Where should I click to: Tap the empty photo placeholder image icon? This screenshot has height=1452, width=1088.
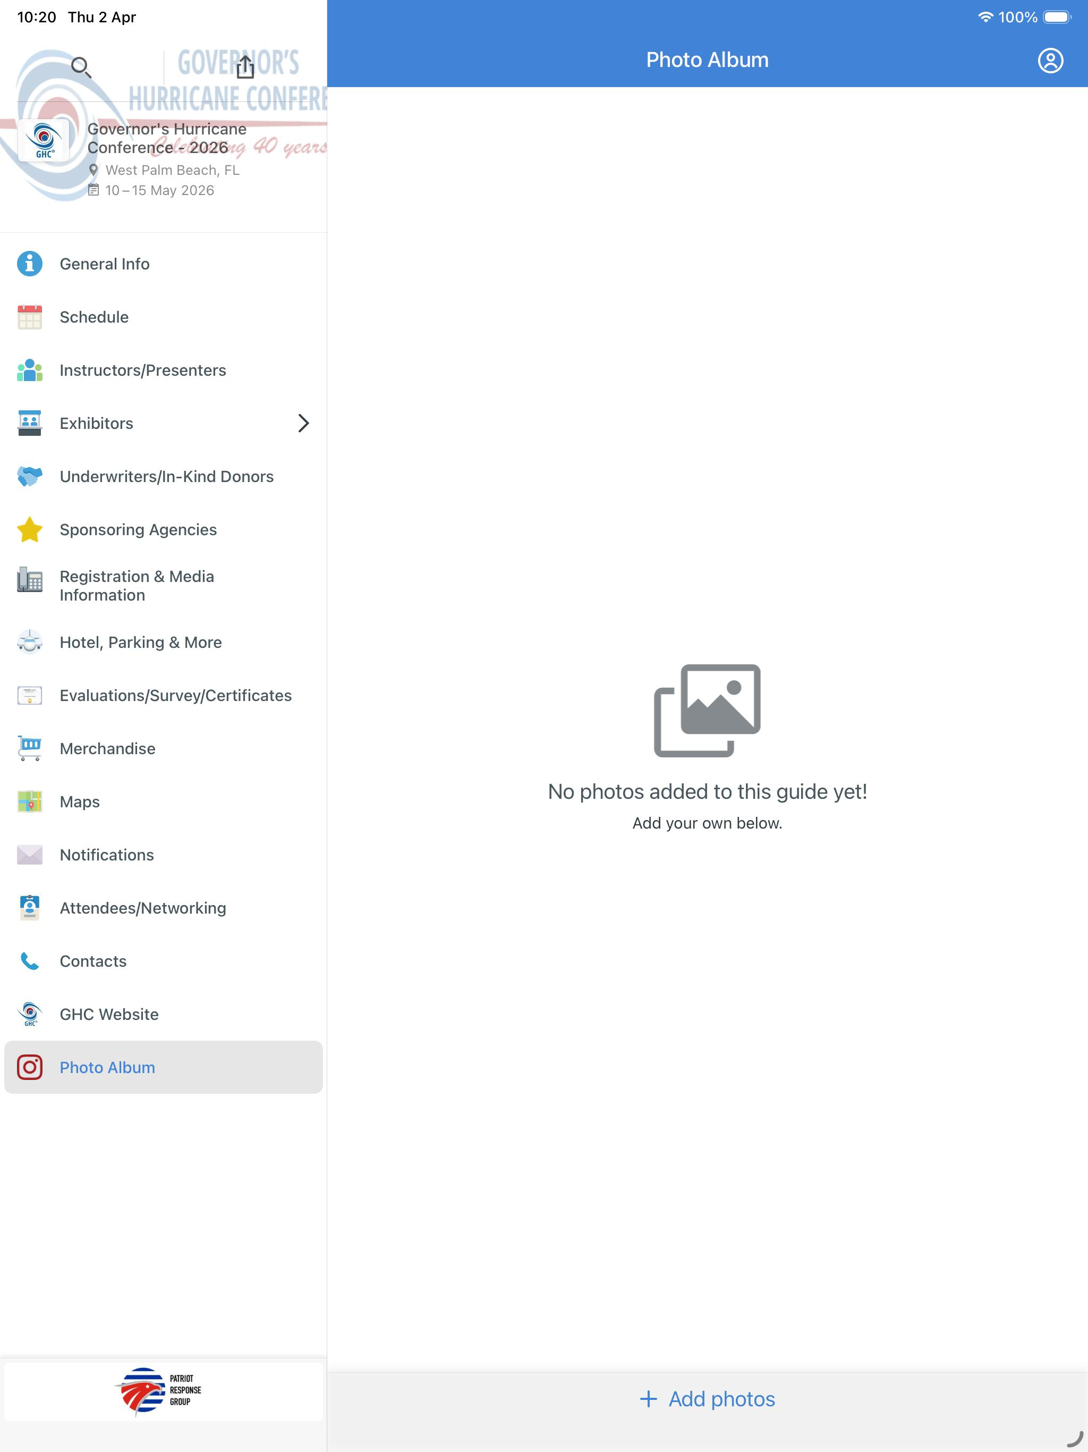pyautogui.click(x=708, y=710)
